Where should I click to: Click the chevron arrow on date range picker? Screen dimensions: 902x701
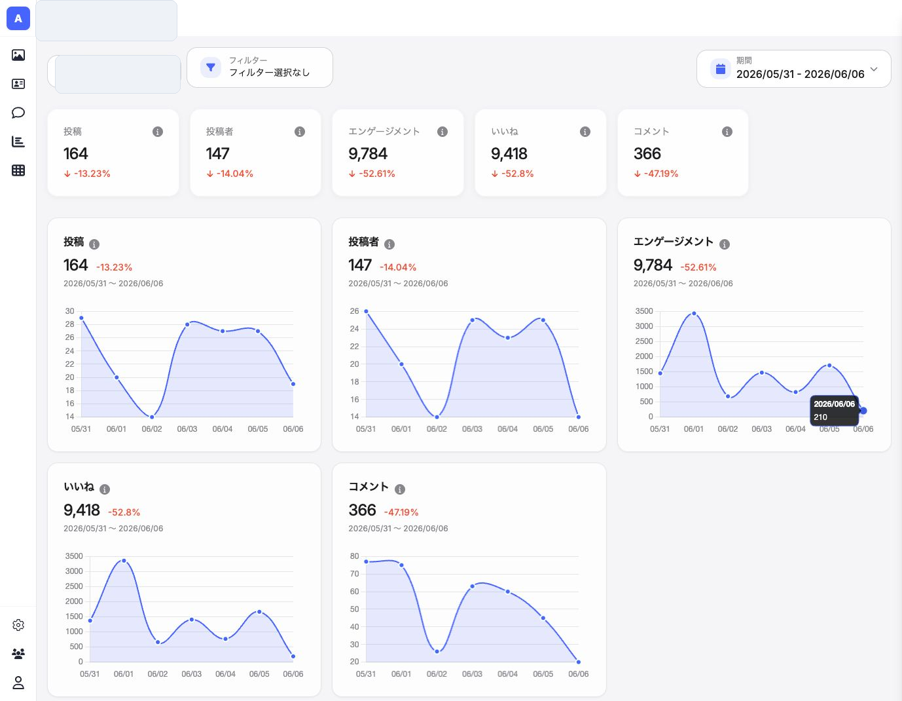point(874,69)
